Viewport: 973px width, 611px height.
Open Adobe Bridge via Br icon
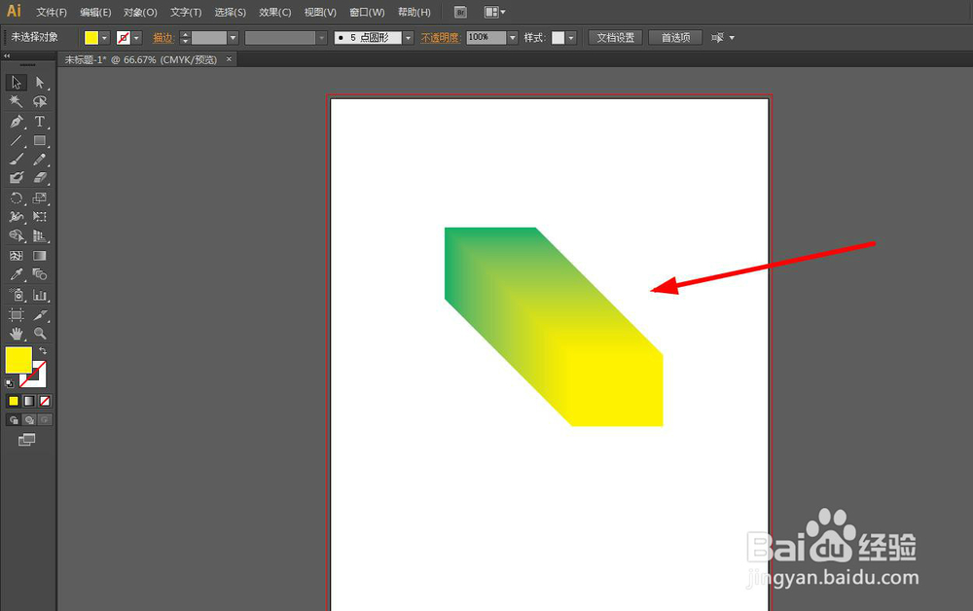[x=460, y=12]
